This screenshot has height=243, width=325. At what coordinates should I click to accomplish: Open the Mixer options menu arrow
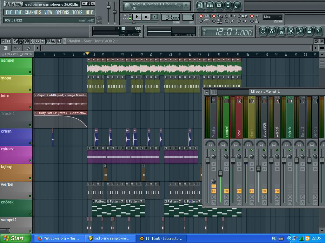[x=207, y=92]
